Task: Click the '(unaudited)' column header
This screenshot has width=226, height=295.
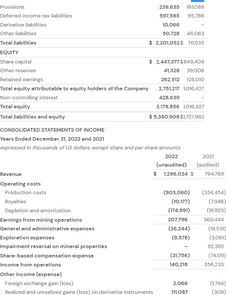Action: pyautogui.click(x=171, y=165)
